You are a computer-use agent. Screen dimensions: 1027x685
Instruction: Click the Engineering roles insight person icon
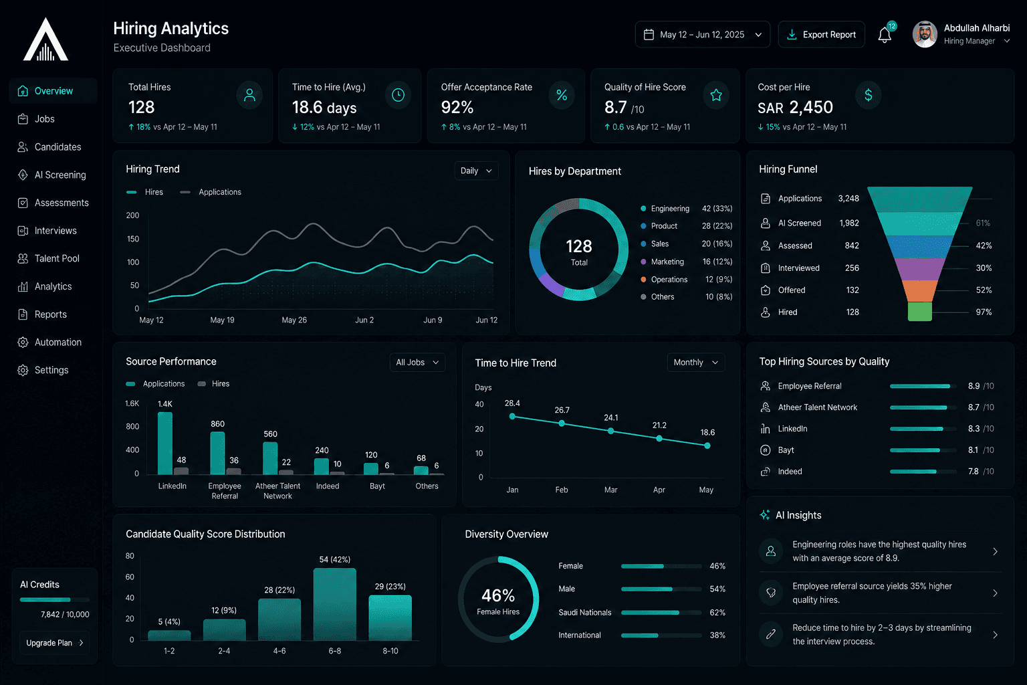771,551
